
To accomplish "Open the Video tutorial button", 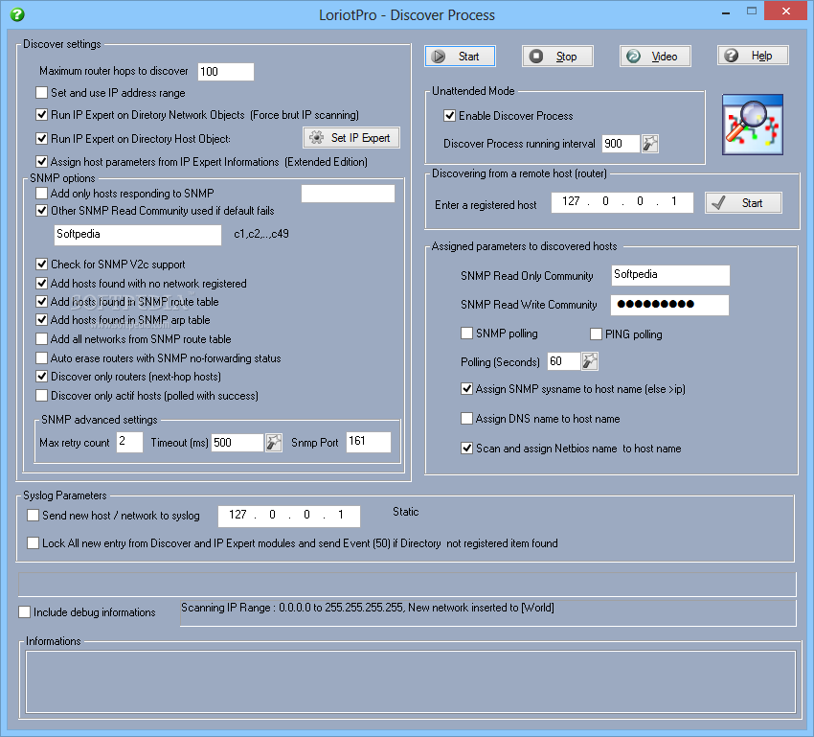I will click(x=655, y=57).
